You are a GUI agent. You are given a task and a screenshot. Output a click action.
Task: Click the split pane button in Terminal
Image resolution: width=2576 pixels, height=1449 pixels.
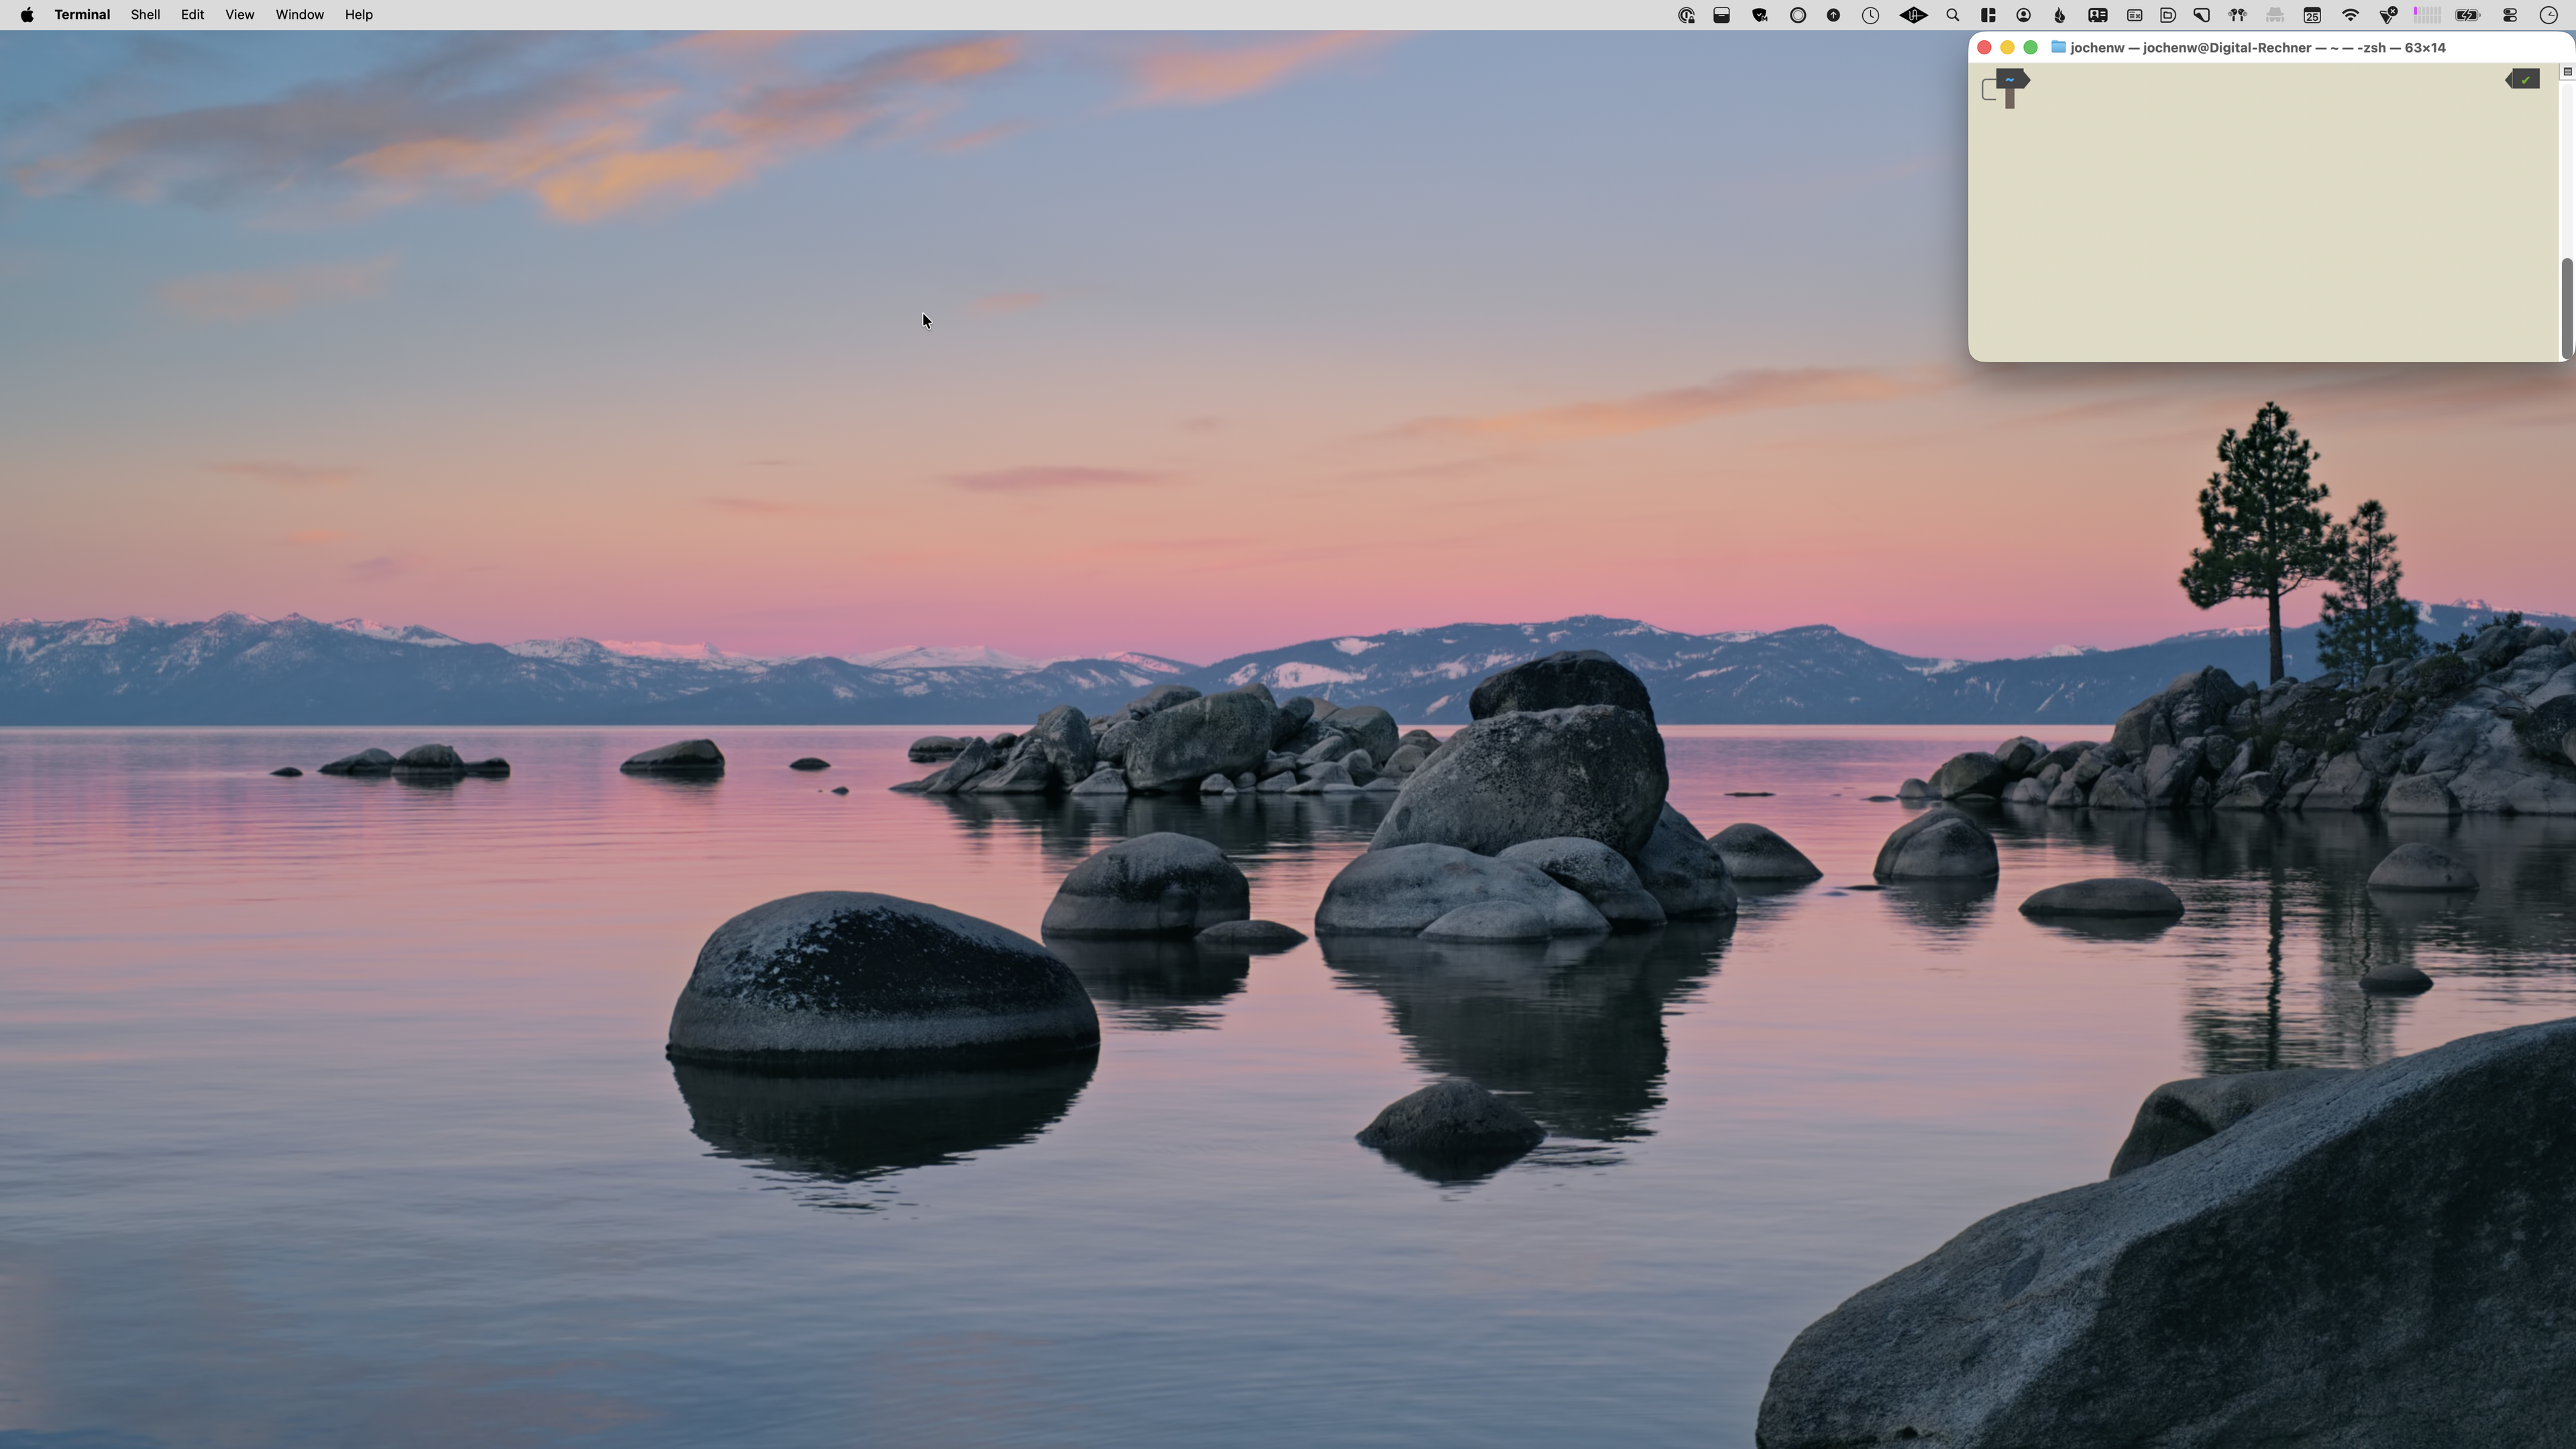(x=2567, y=72)
